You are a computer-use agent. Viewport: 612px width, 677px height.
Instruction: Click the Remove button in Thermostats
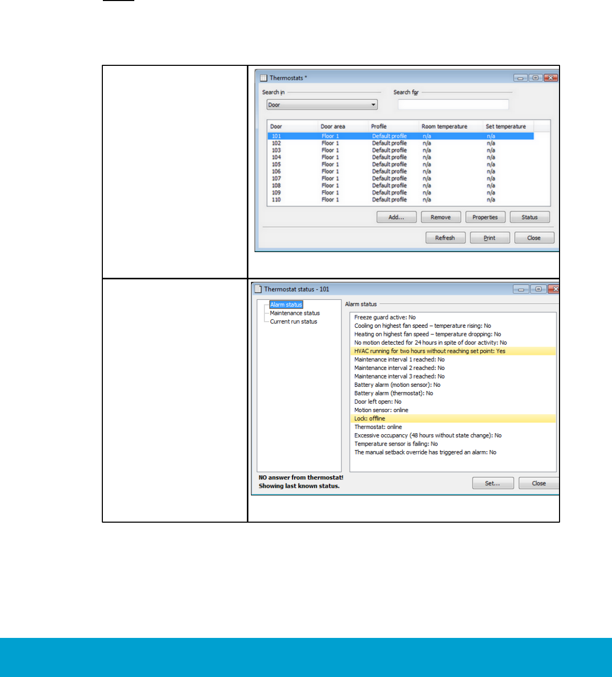[441, 217]
